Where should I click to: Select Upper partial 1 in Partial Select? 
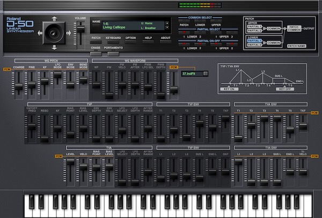pos(216,33)
